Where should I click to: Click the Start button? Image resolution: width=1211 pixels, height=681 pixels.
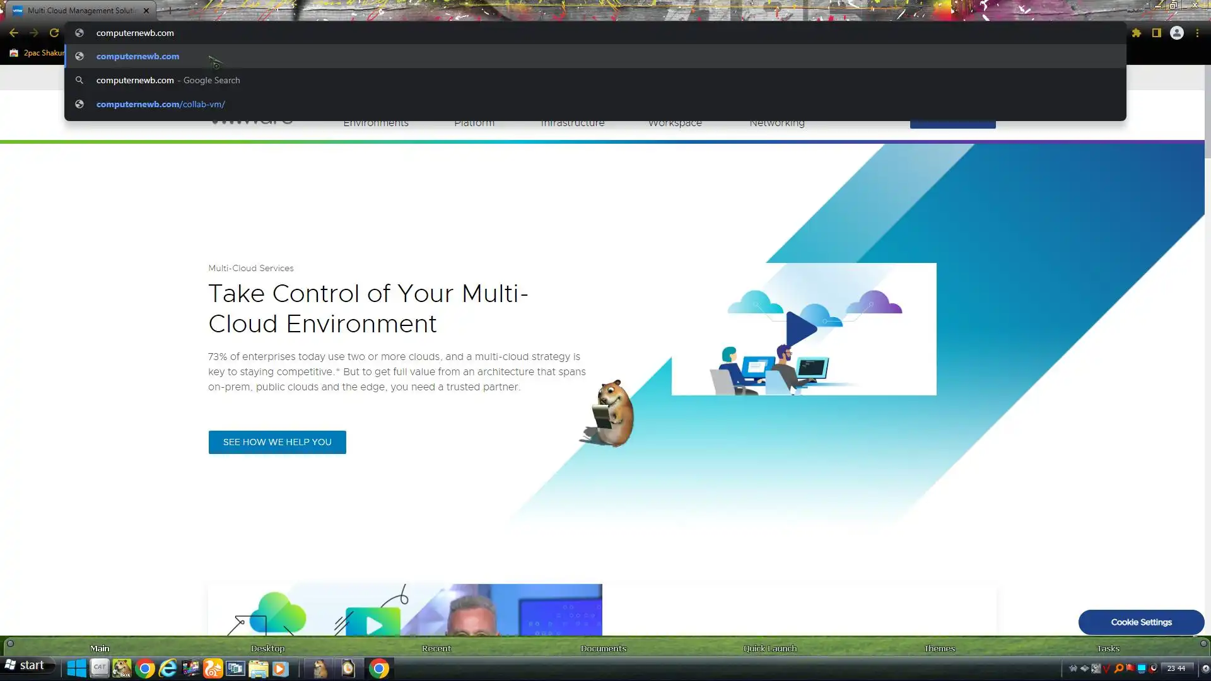coord(25,666)
